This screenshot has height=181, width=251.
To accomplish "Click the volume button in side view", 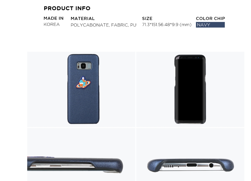I will click(75, 166).
